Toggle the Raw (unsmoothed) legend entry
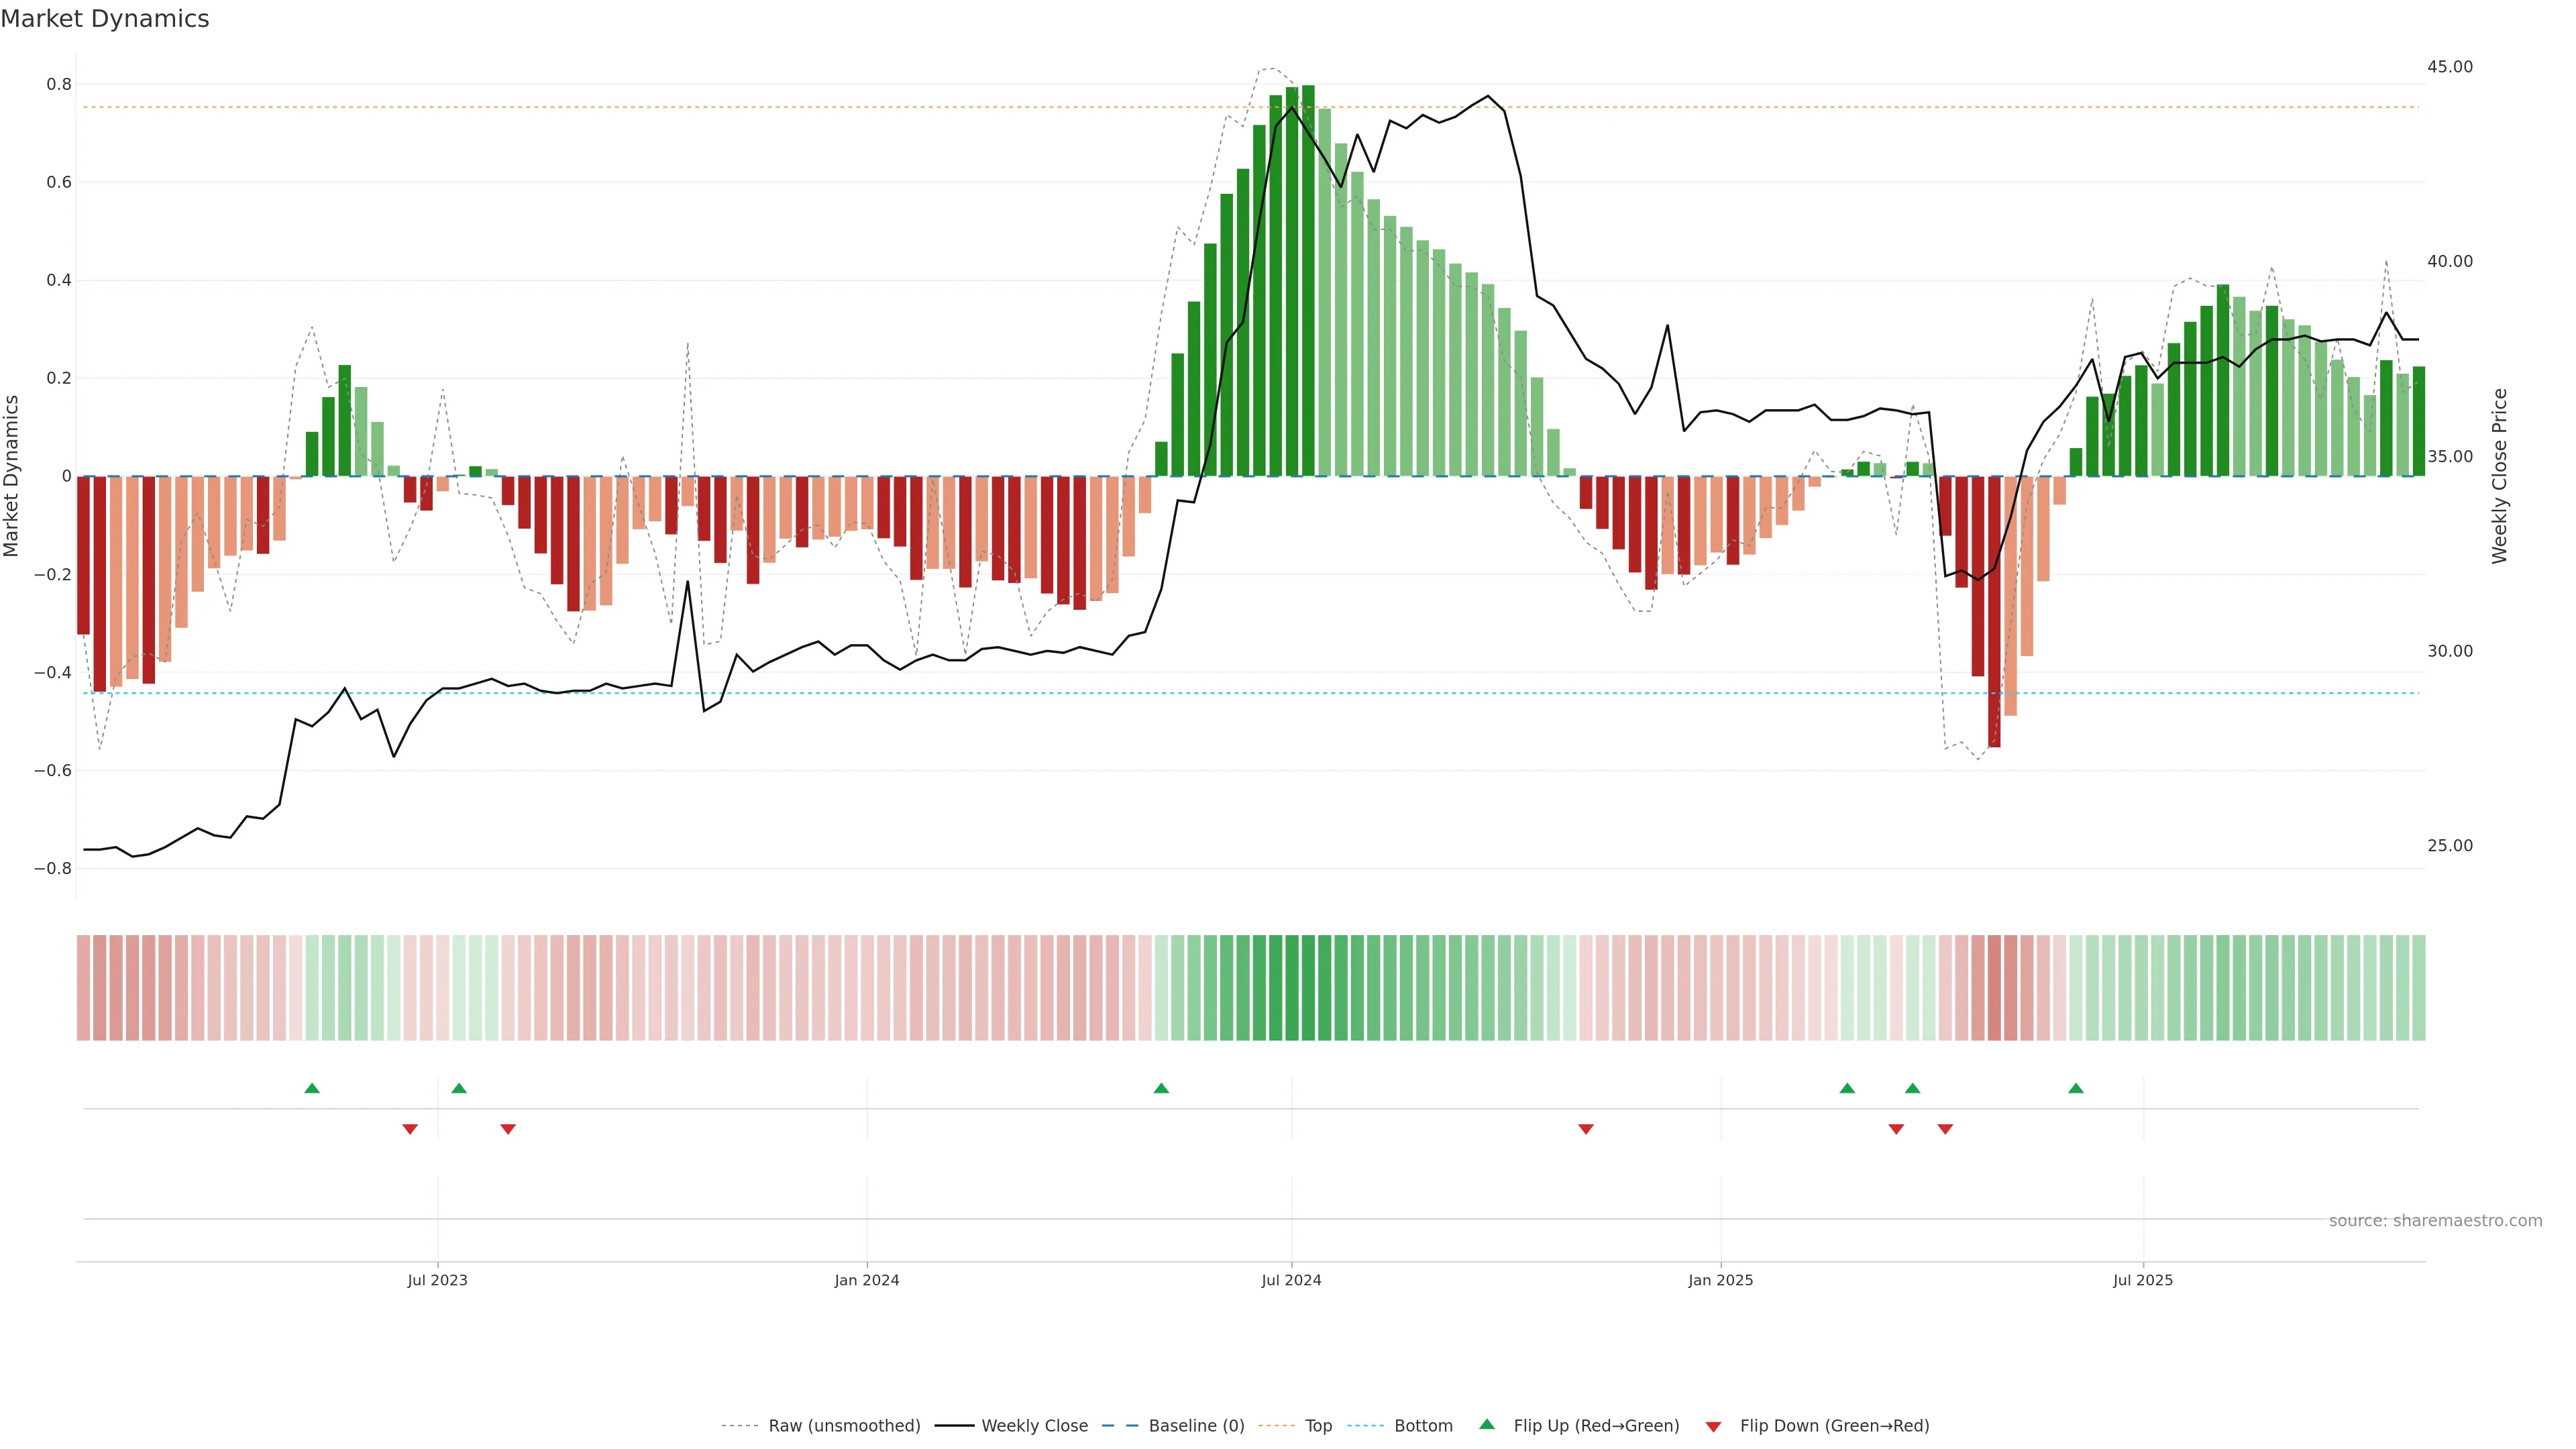 point(844,1426)
